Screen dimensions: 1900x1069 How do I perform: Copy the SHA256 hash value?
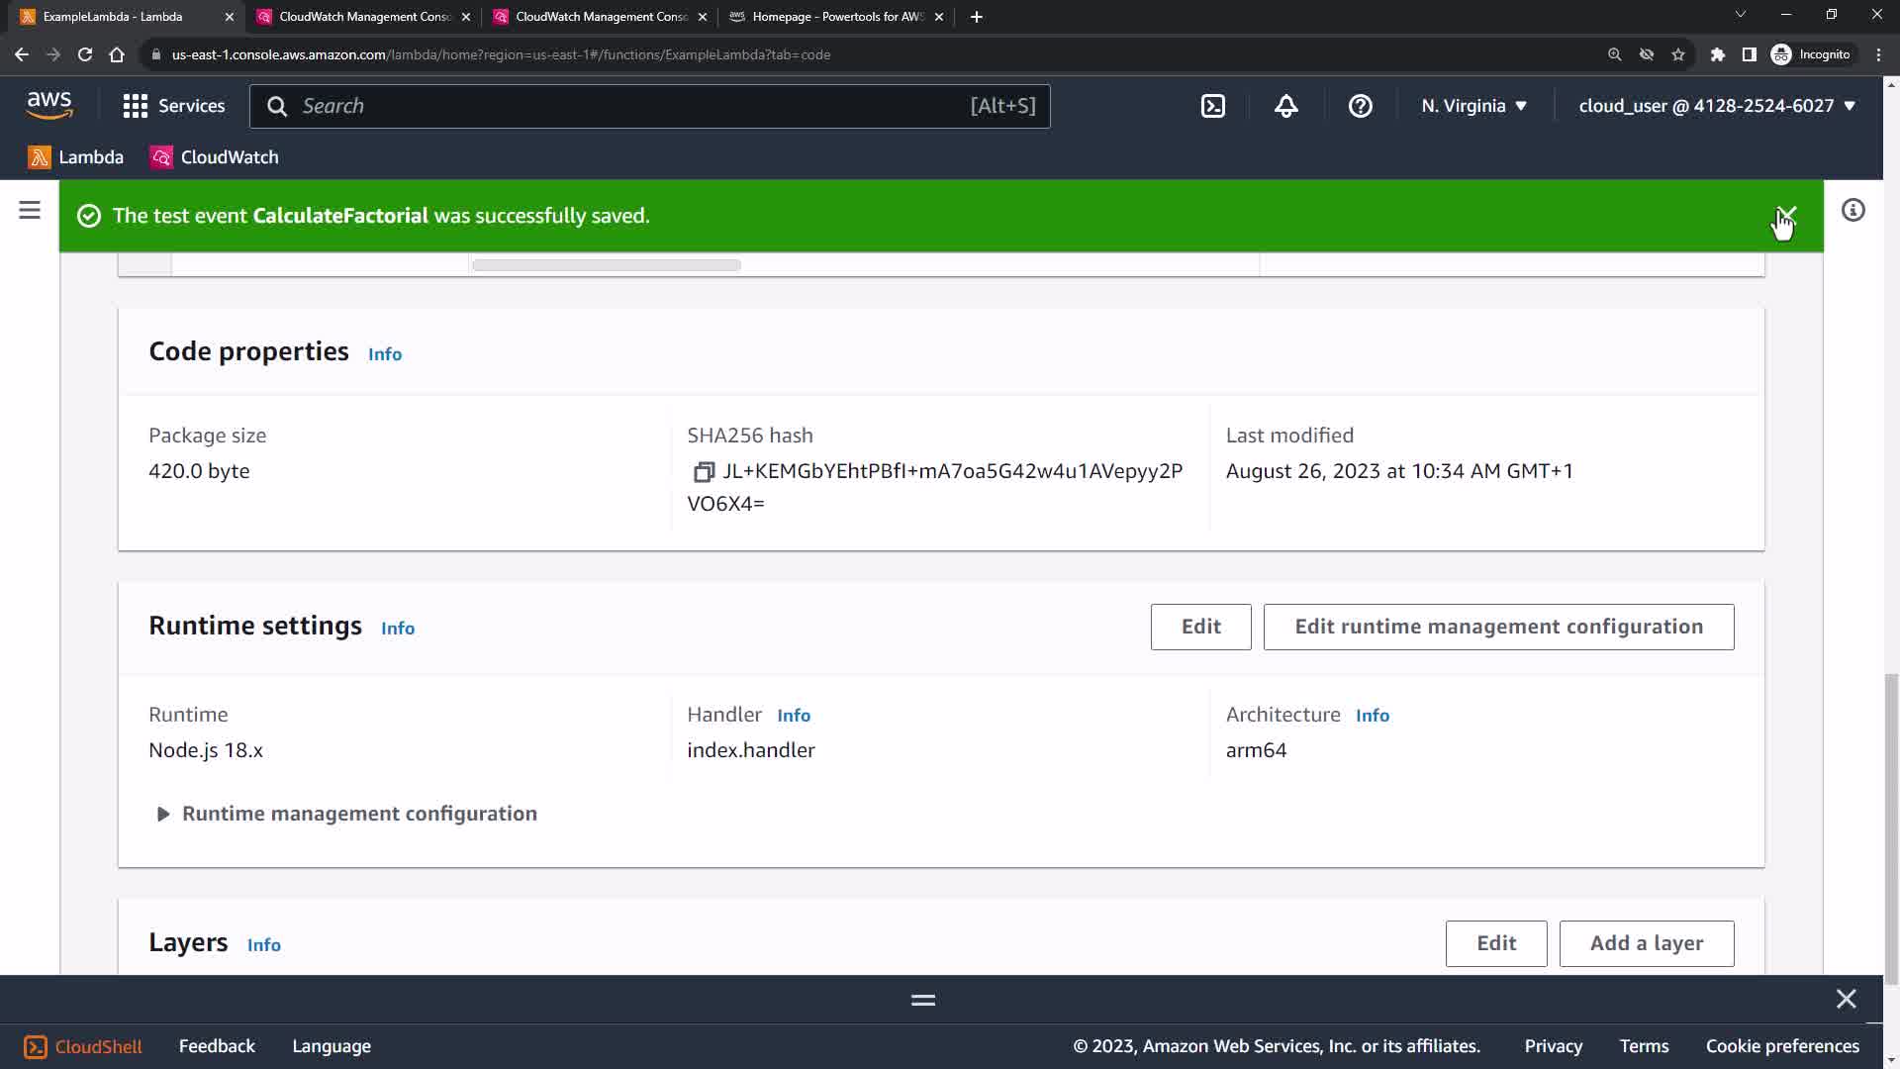tap(704, 472)
